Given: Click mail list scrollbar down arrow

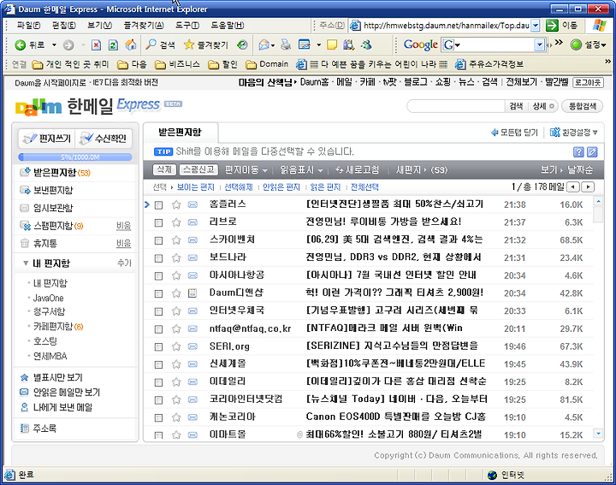Looking at the screenshot, I should point(598,434).
